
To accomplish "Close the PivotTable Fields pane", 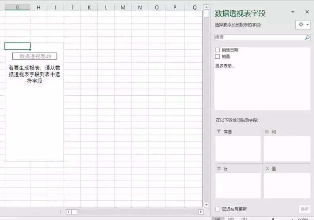I will click(307, 12).
